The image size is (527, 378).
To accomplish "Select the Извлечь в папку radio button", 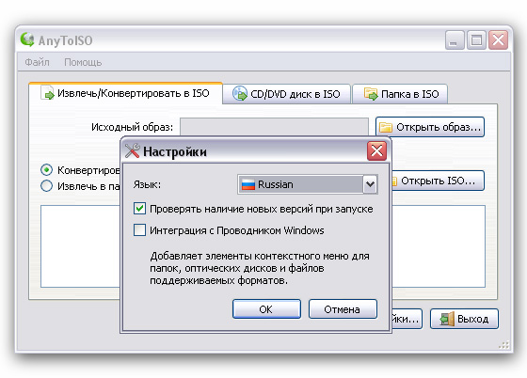I will (x=46, y=185).
